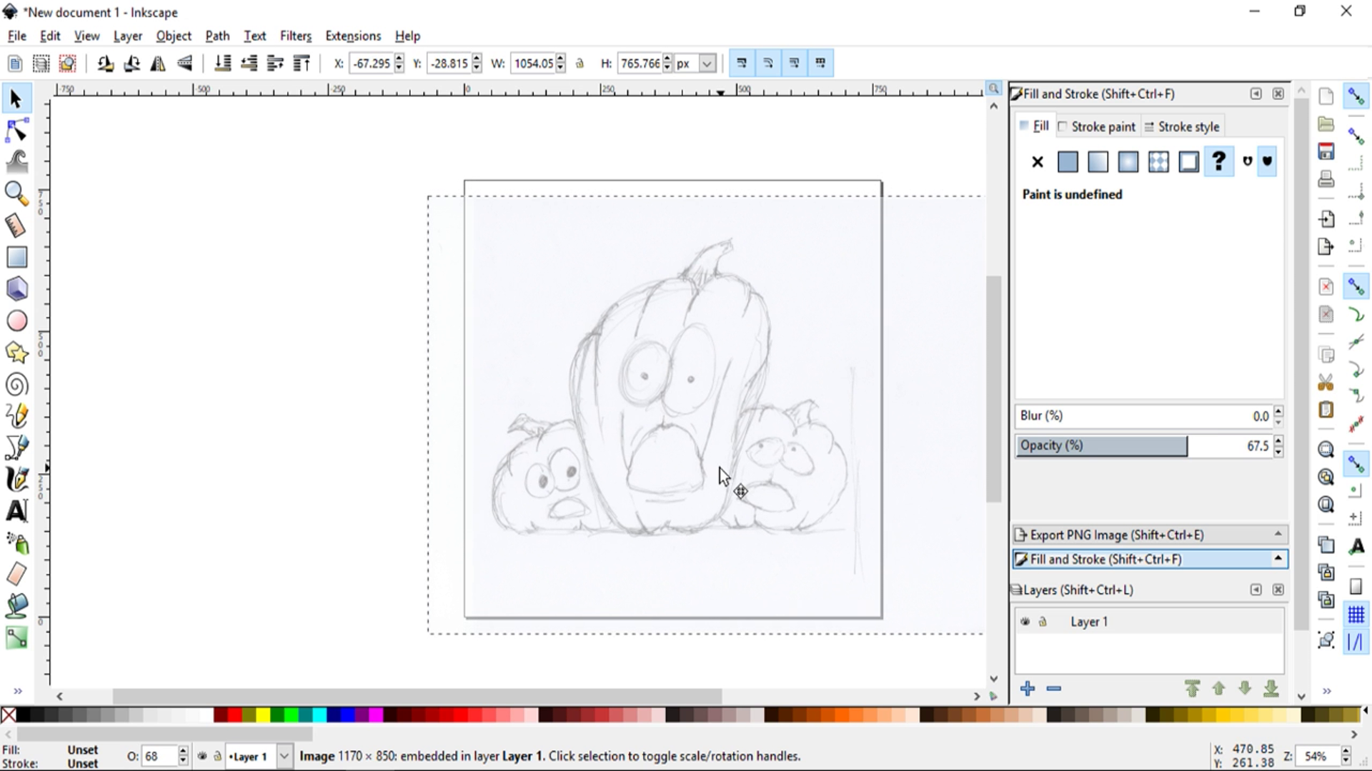This screenshot has height=771, width=1372.
Task: Select the Calligraphy tool
Action: 16,479
